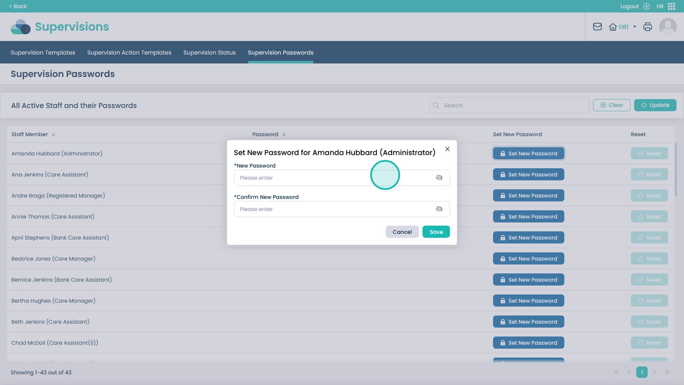Open the Supervision Status tab
The width and height of the screenshot is (684, 385).
click(209, 53)
